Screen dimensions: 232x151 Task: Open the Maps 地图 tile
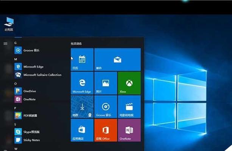pos(82,107)
